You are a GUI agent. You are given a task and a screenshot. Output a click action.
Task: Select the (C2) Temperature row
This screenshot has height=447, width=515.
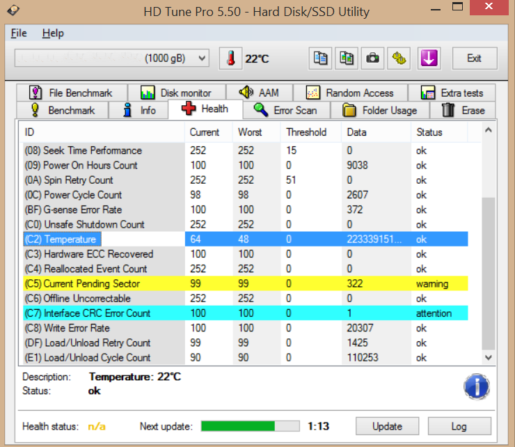pos(246,240)
